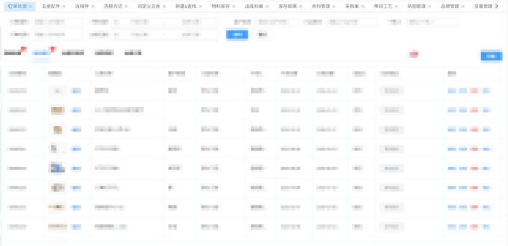Close the 连接件 tab

click(x=93, y=6)
